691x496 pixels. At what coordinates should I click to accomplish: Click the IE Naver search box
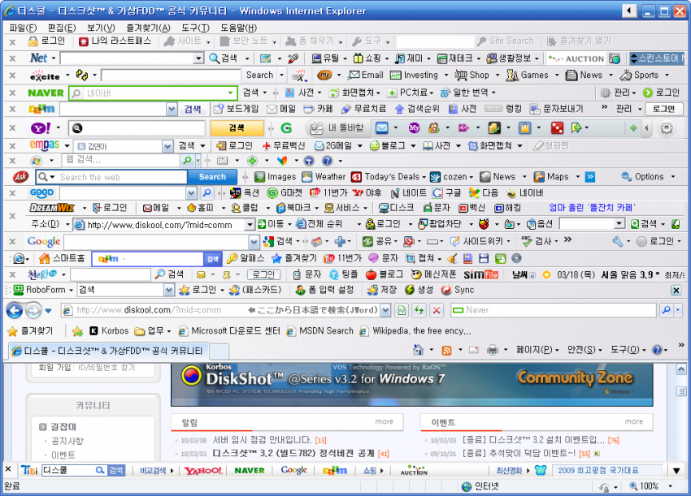pos(554,310)
